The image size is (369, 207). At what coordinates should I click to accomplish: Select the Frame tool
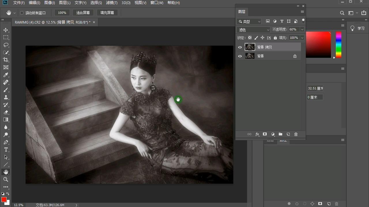(6, 67)
